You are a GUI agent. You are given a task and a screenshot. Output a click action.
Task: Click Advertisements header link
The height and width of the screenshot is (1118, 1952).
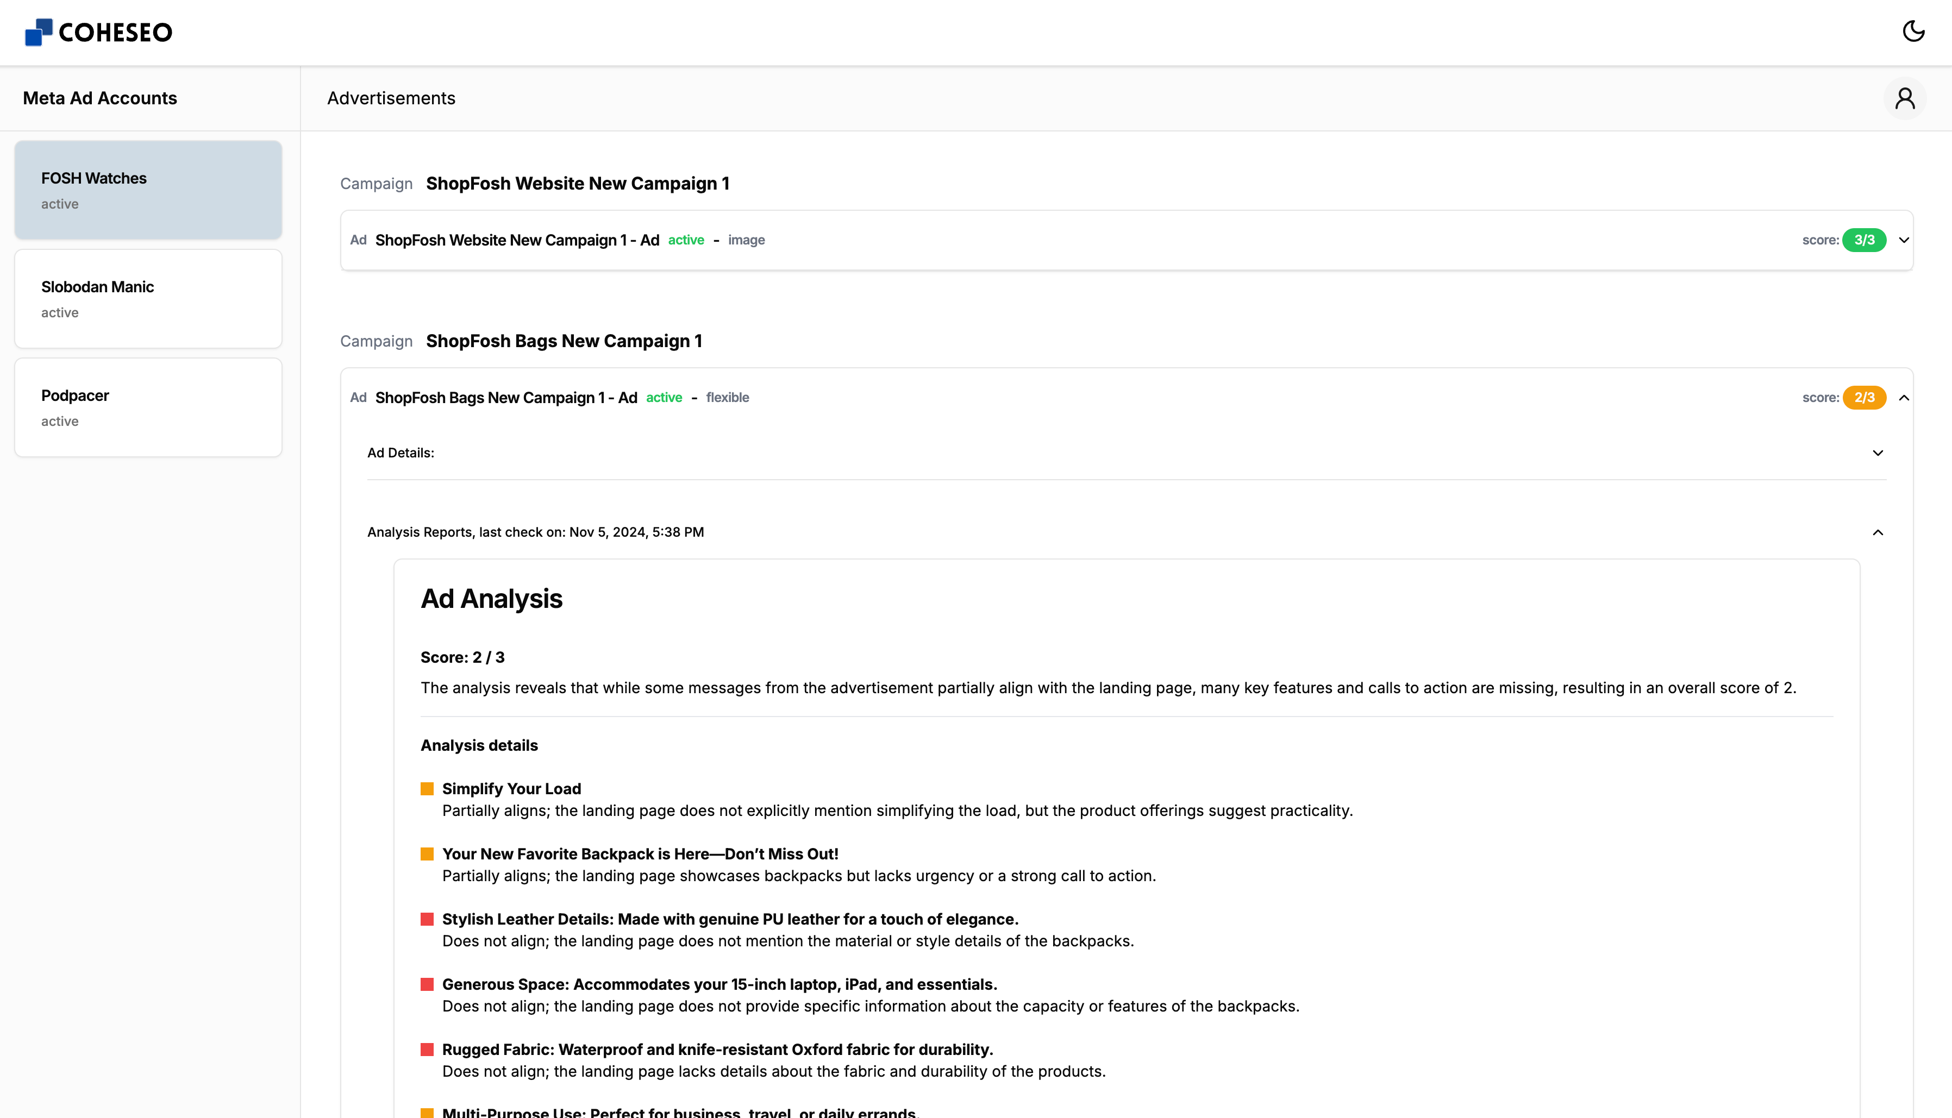click(391, 98)
